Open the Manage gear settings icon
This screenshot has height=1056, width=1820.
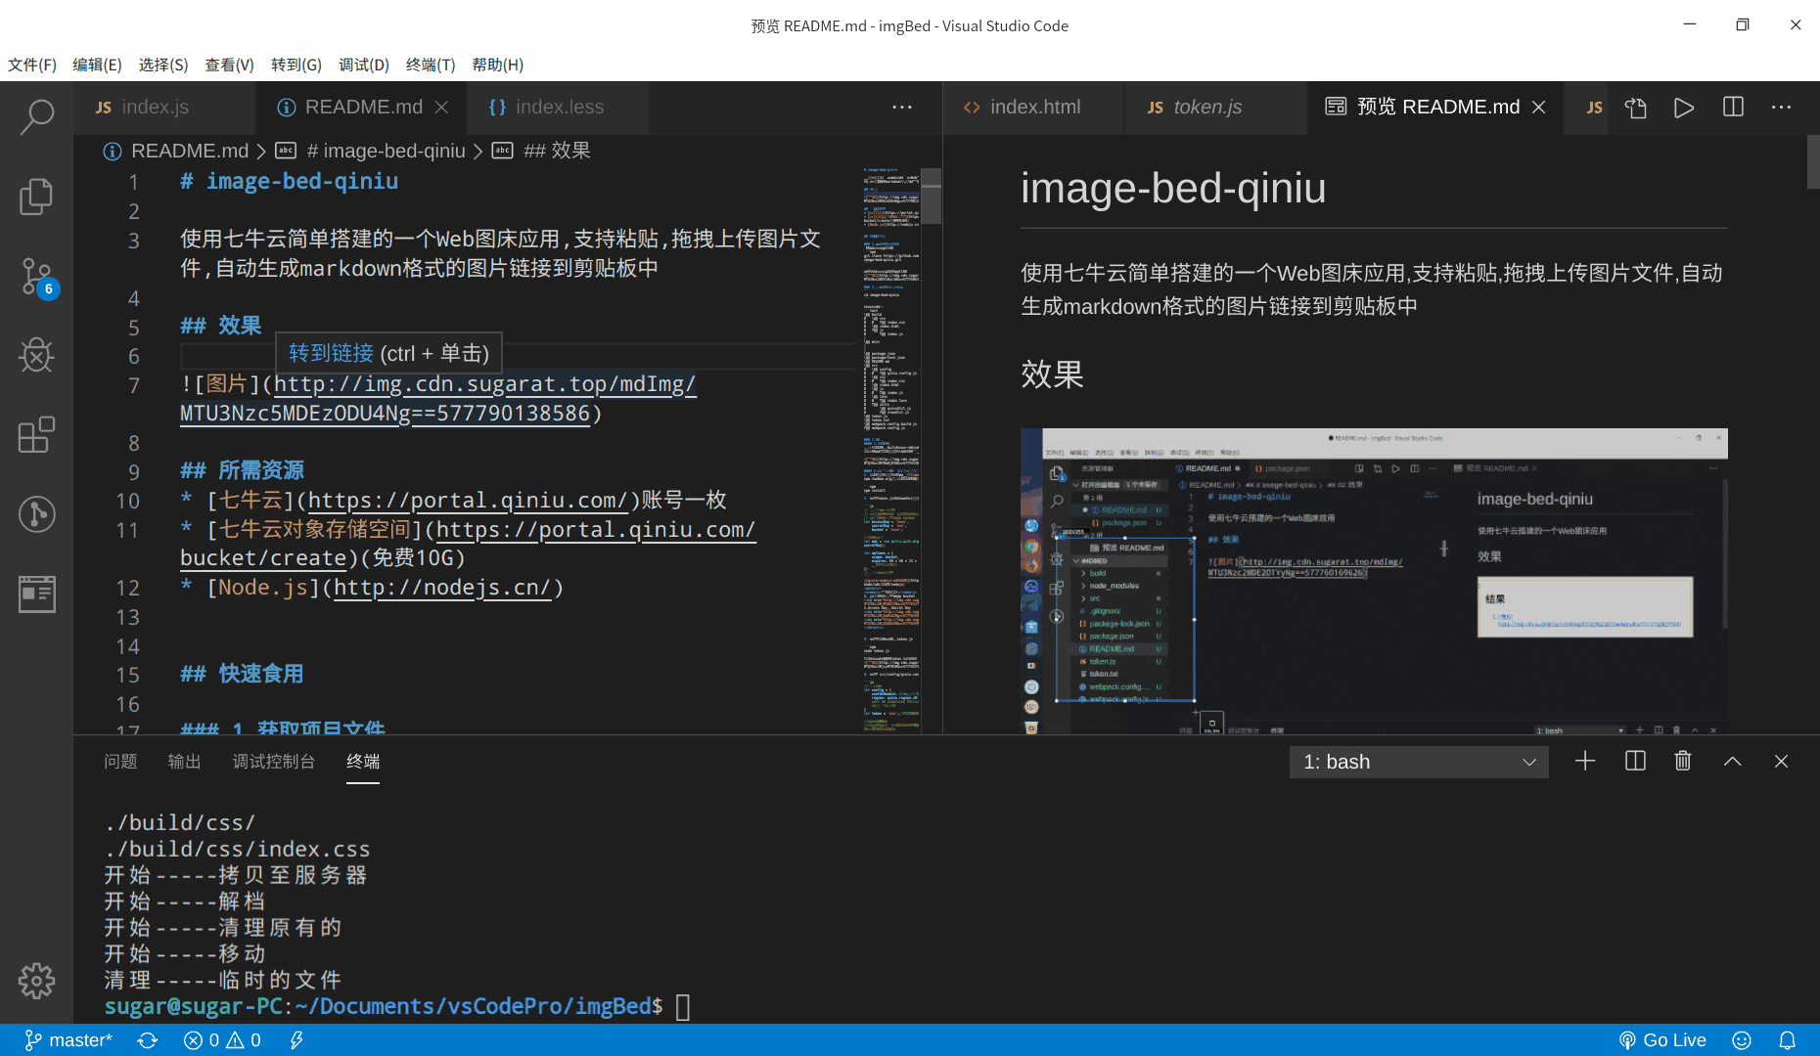pos(36,981)
